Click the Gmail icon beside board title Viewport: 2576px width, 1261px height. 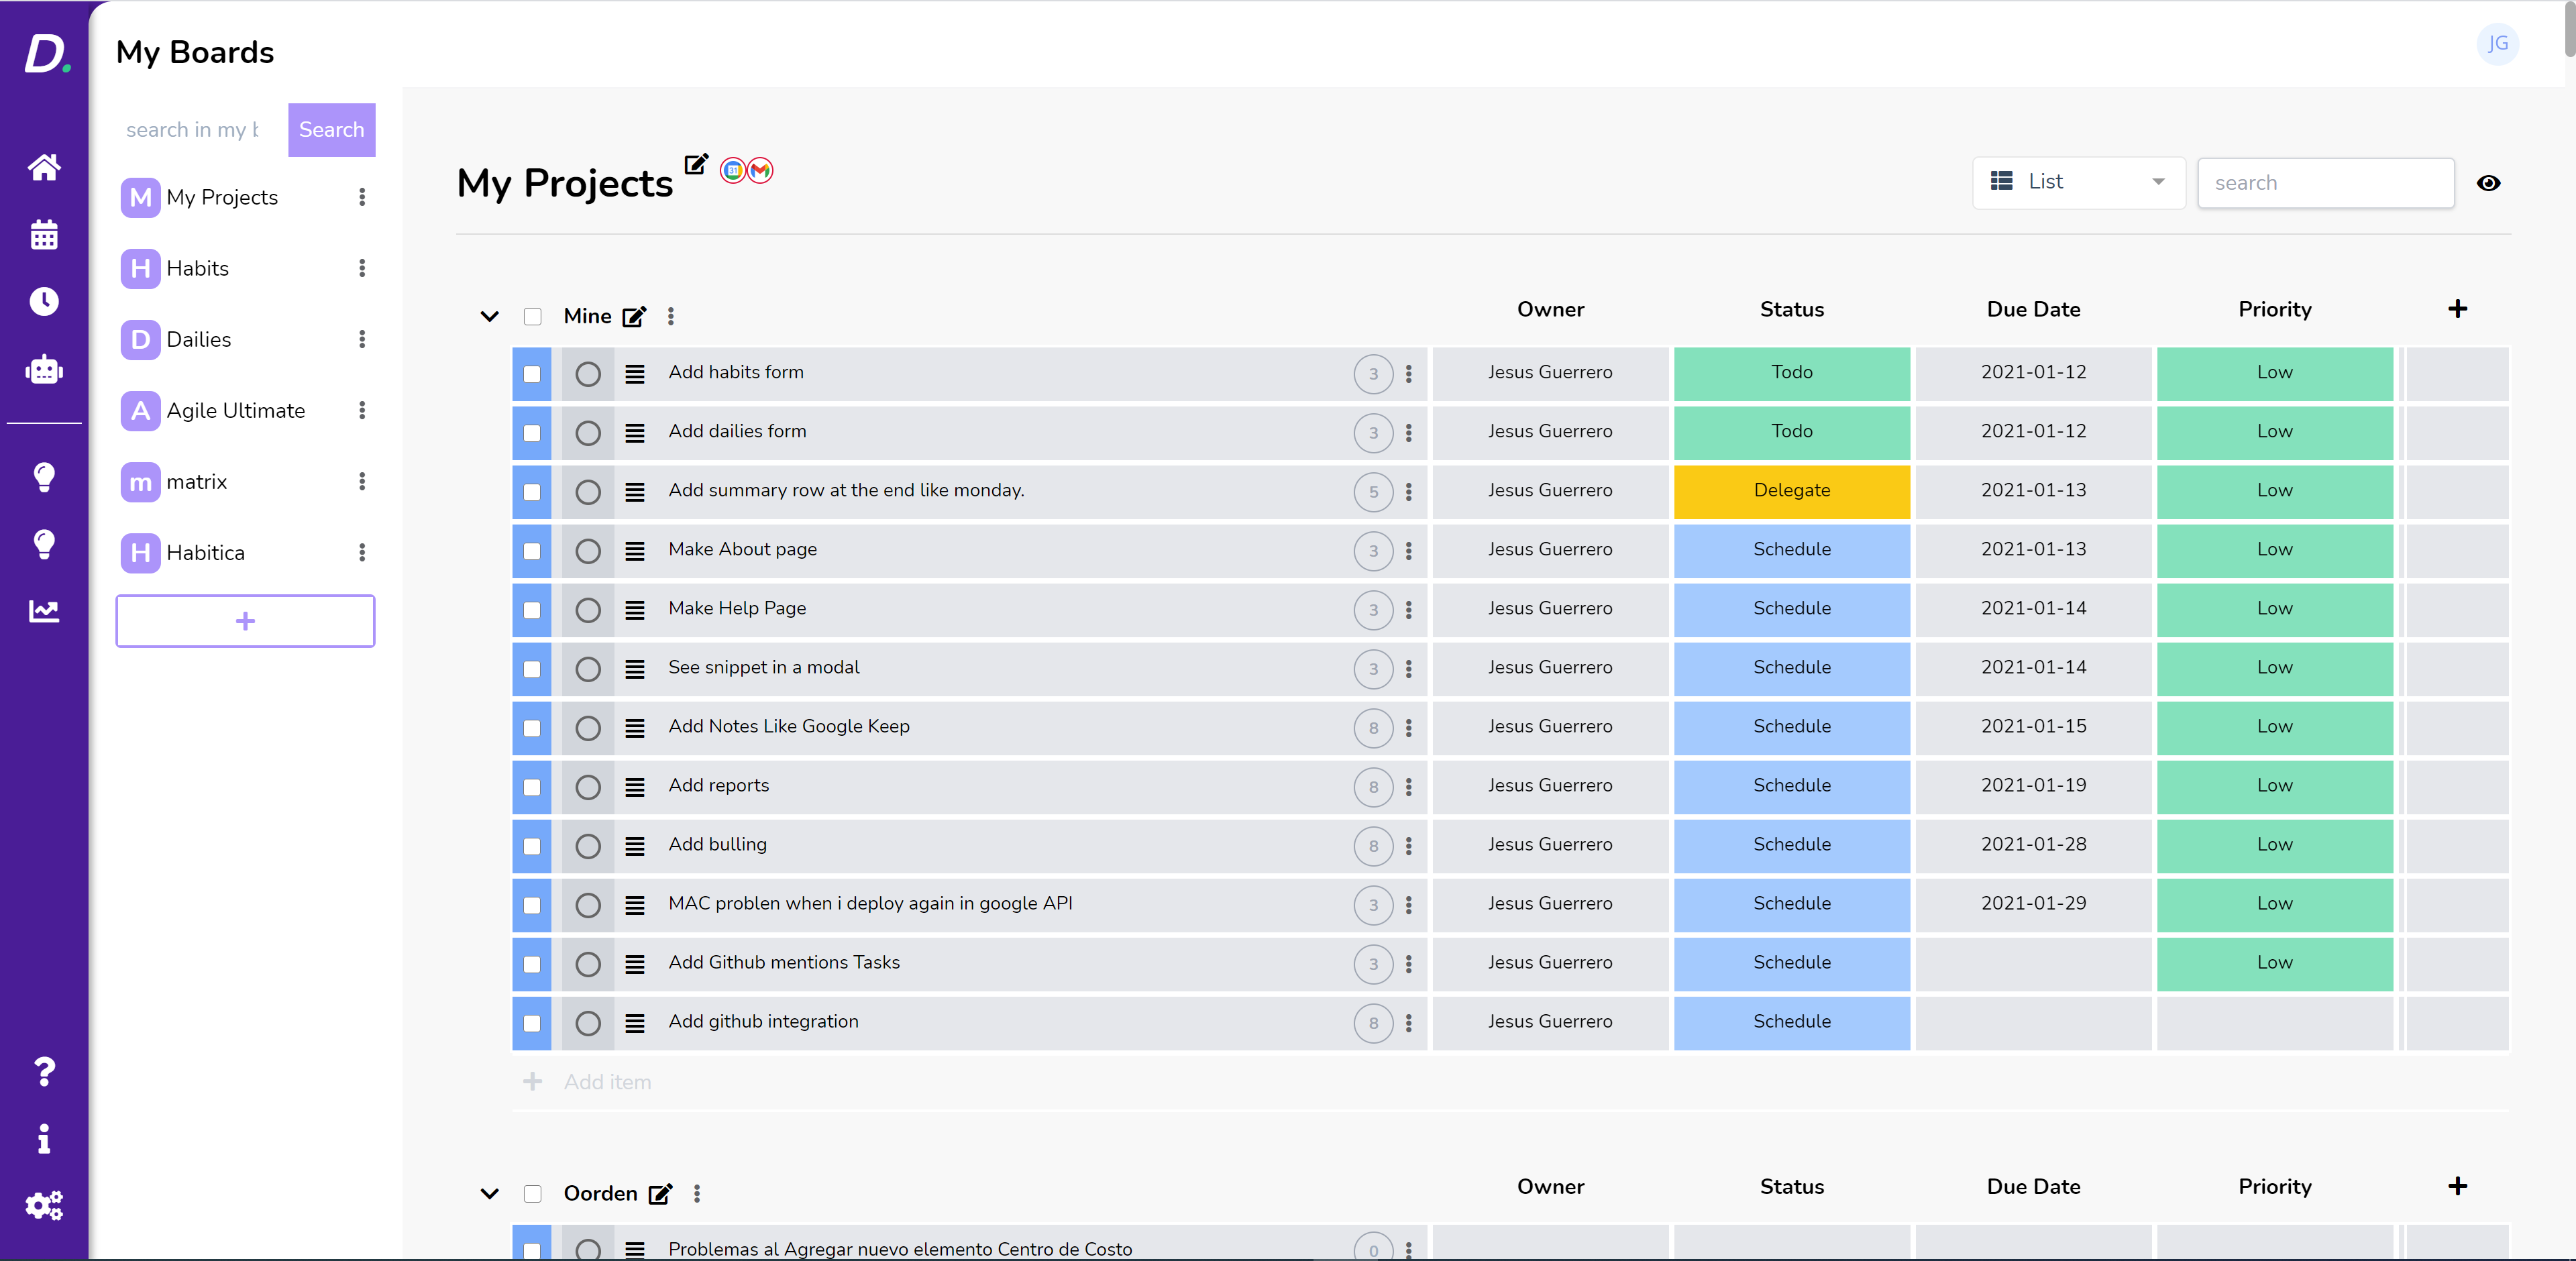click(761, 171)
